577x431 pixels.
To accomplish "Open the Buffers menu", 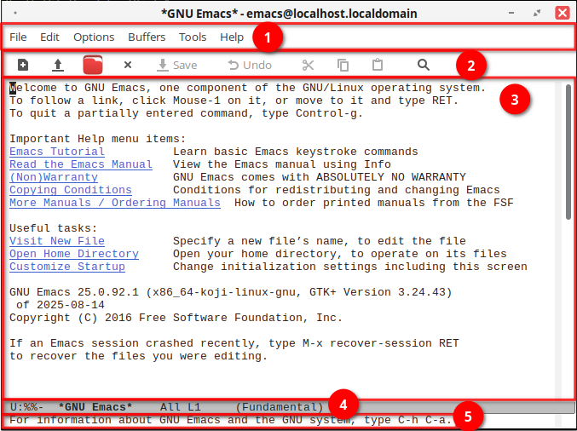I will (147, 37).
